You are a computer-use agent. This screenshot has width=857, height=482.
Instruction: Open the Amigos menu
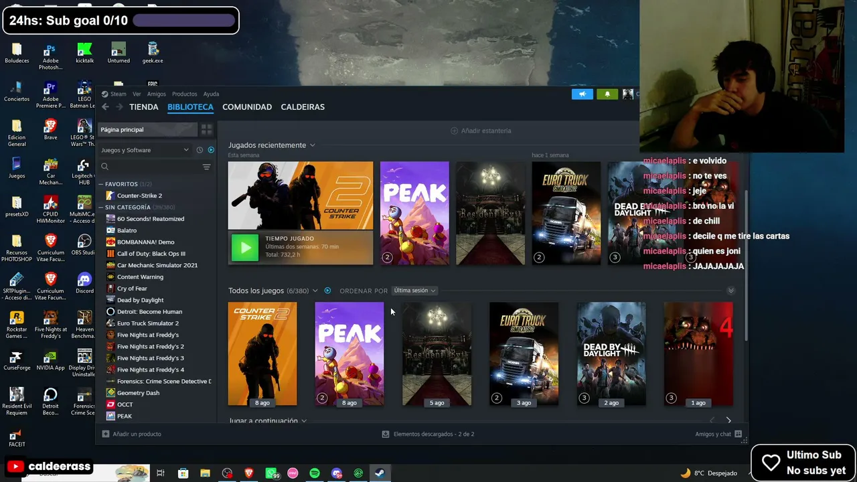tap(156, 94)
